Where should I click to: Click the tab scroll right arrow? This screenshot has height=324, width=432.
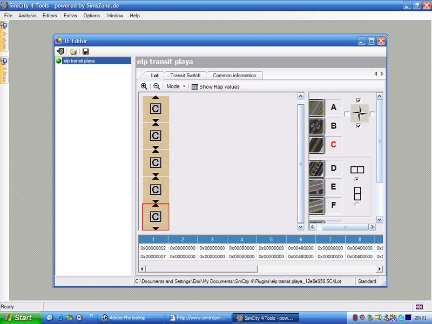pyautogui.click(x=382, y=73)
